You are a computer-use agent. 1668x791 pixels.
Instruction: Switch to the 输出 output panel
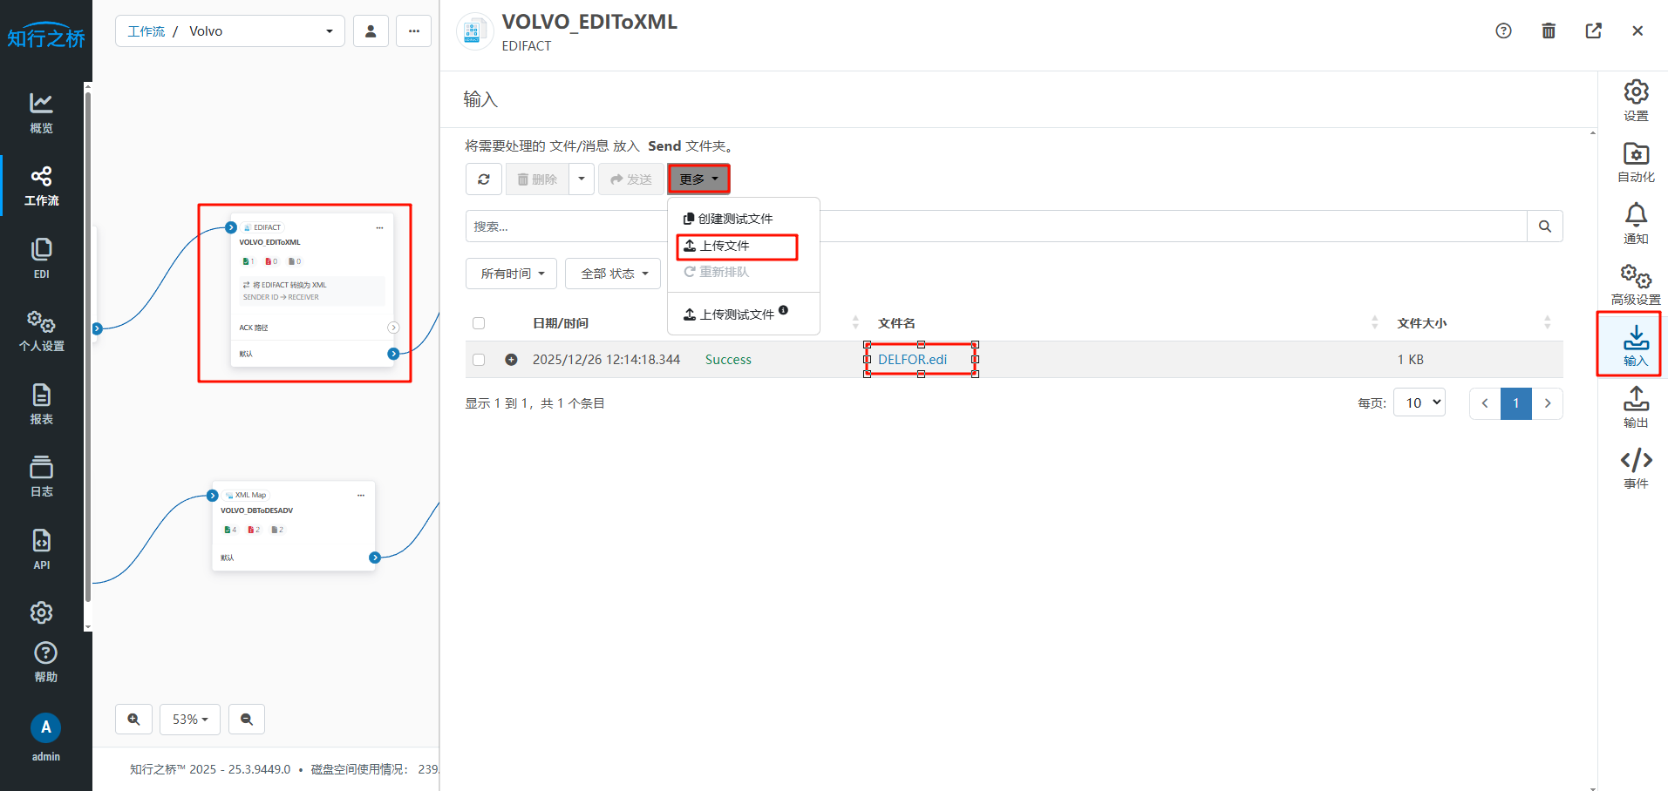(x=1635, y=407)
